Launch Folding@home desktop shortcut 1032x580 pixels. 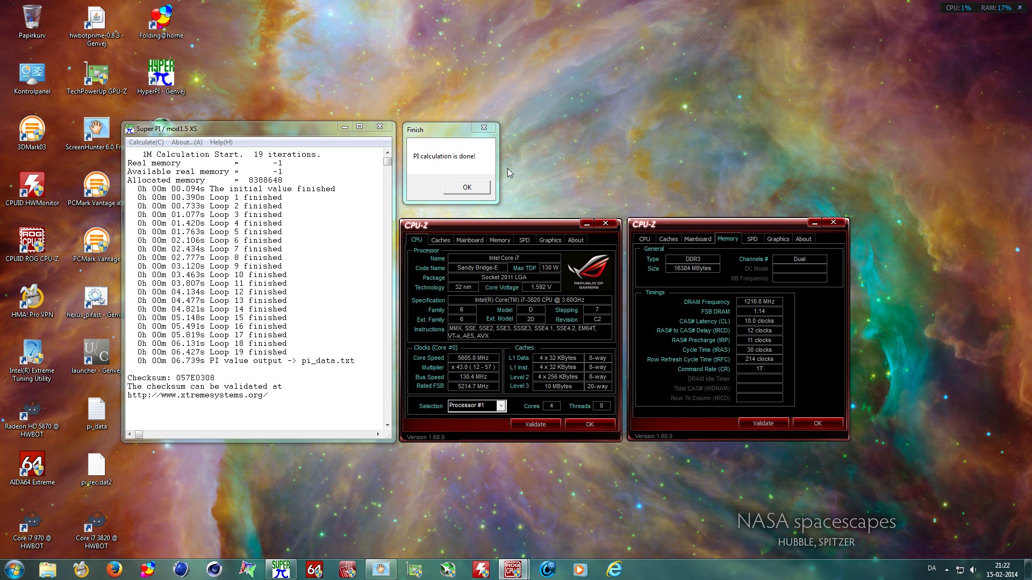point(161,21)
